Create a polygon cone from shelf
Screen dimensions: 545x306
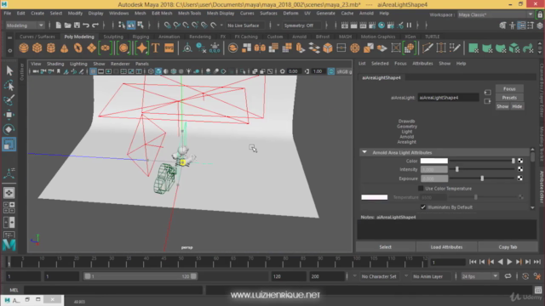(x=65, y=48)
